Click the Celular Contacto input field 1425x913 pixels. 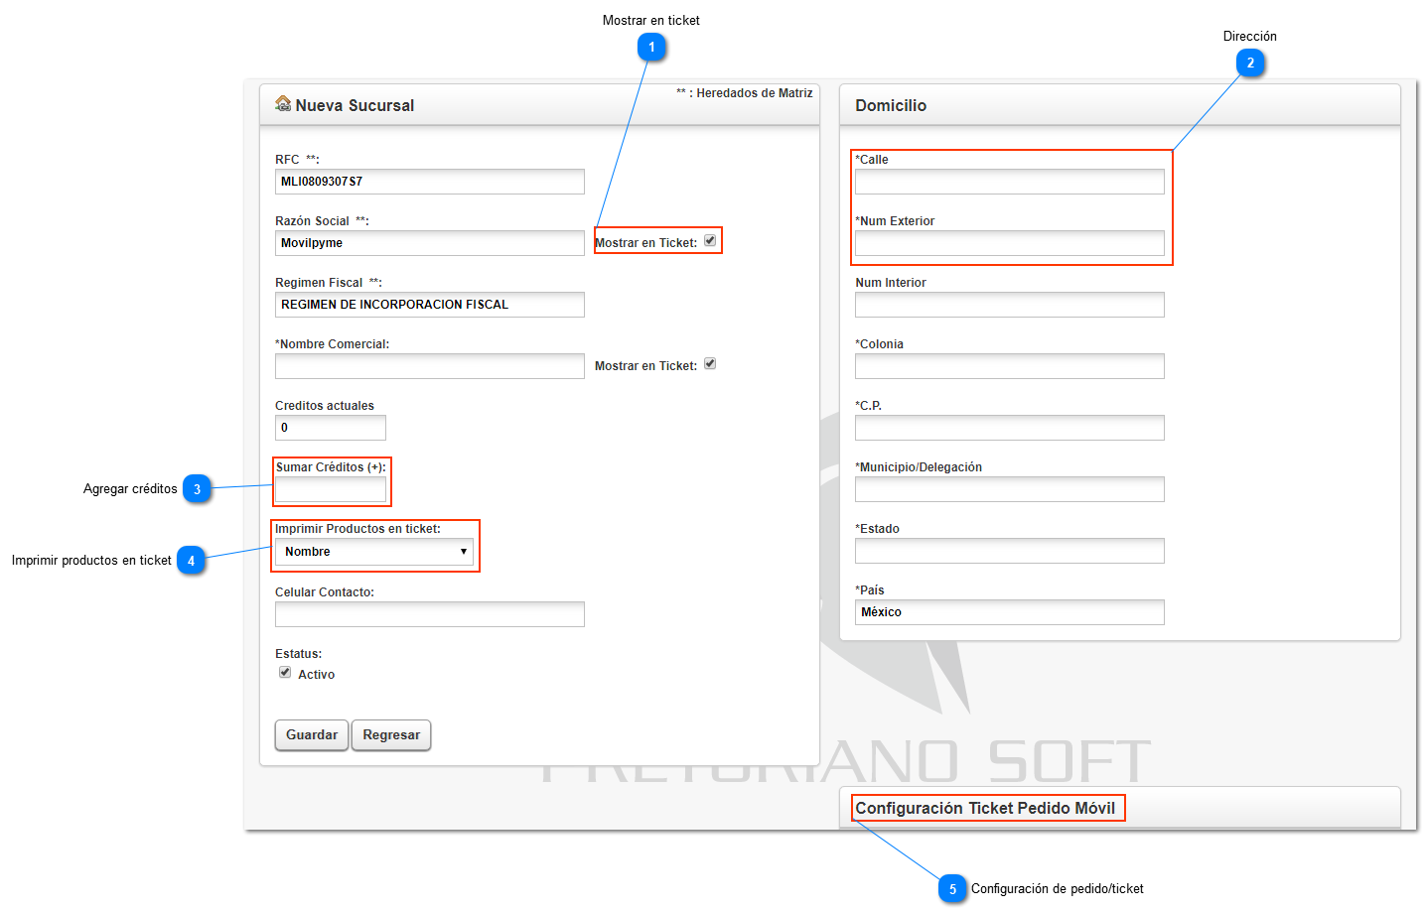(430, 614)
